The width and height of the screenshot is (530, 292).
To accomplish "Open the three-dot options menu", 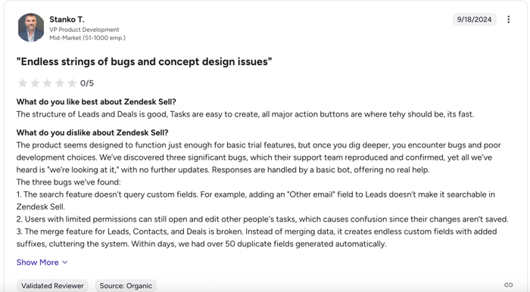I will point(508,19).
